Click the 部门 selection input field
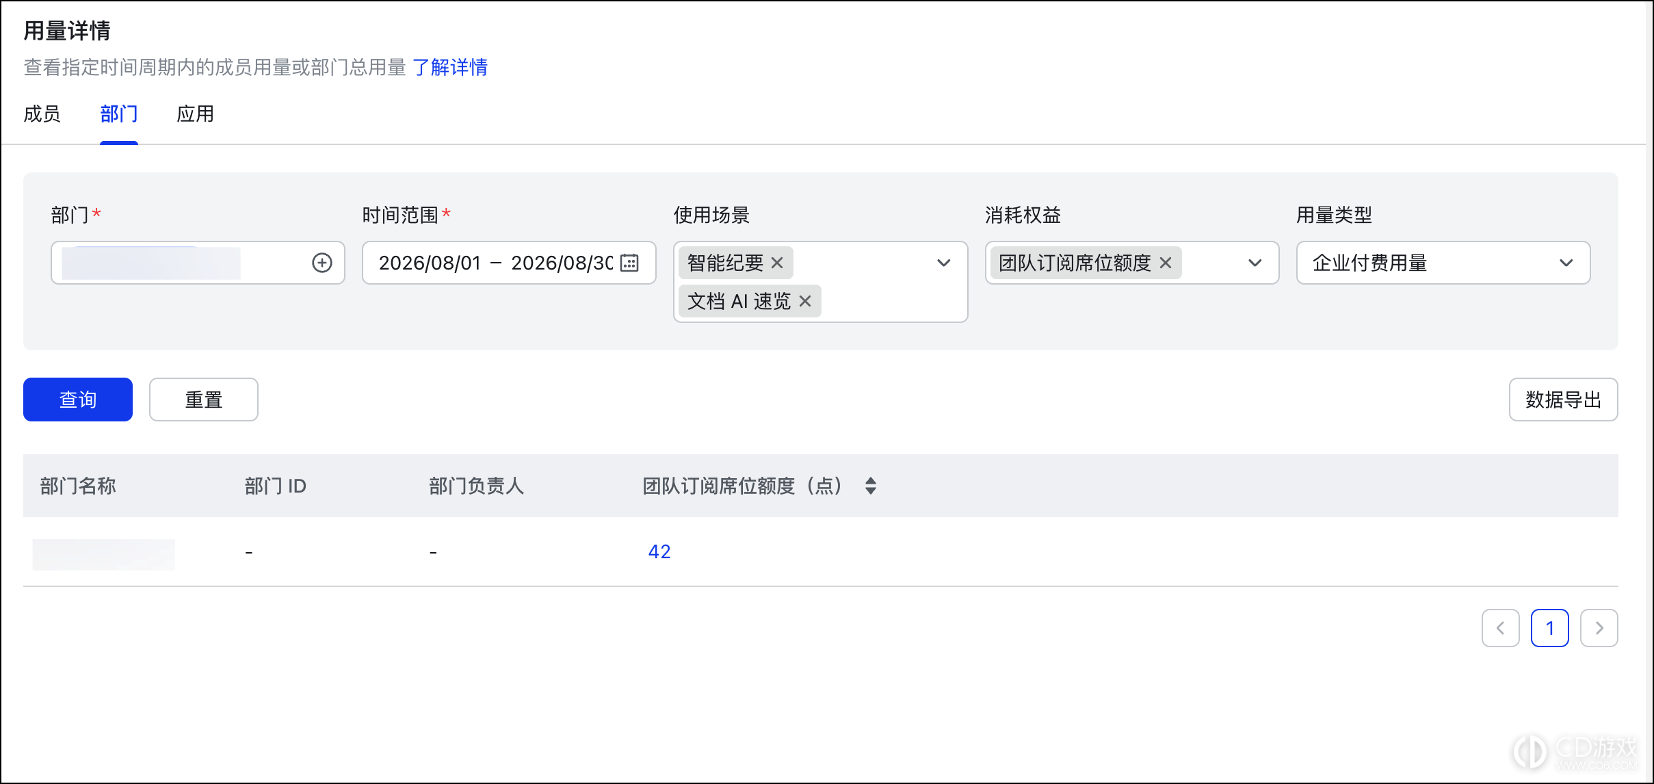 198,263
